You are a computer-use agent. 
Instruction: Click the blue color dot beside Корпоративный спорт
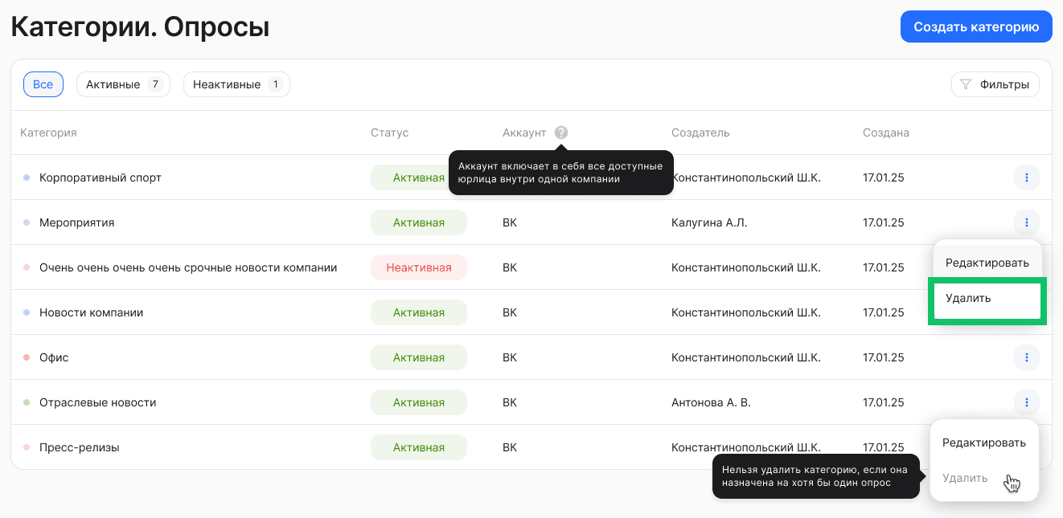27,177
